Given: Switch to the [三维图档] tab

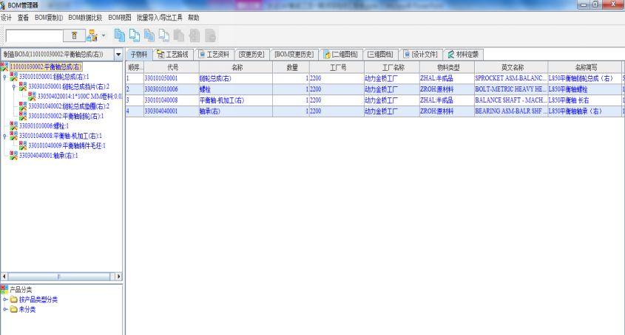Looking at the screenshot, I should pyautogui.click(x=380, y=55).
